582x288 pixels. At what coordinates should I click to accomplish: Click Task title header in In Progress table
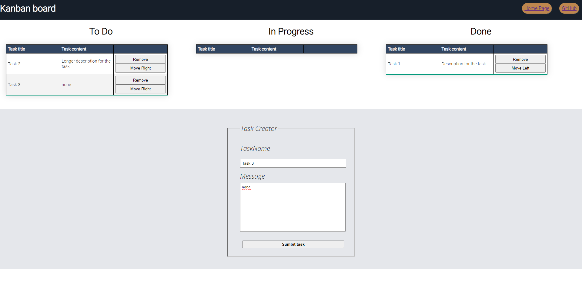[x=223, y=49]
